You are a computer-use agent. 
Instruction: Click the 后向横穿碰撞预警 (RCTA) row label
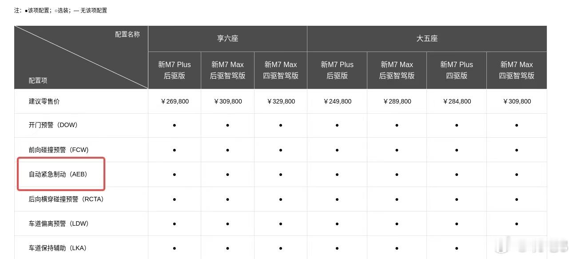[x=67, y=199]
